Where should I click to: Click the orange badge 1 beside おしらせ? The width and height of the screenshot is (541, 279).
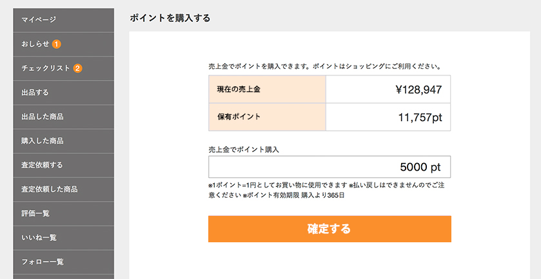coord(57,44)
